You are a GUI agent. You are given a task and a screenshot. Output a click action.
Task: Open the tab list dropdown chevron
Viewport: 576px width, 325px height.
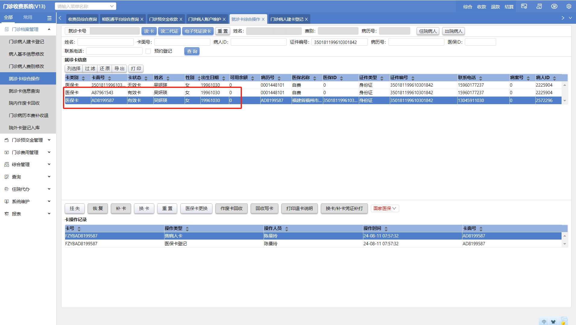[x=570, y=18]
